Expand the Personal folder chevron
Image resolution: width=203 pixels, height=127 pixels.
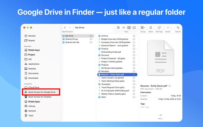coord(136,55)
